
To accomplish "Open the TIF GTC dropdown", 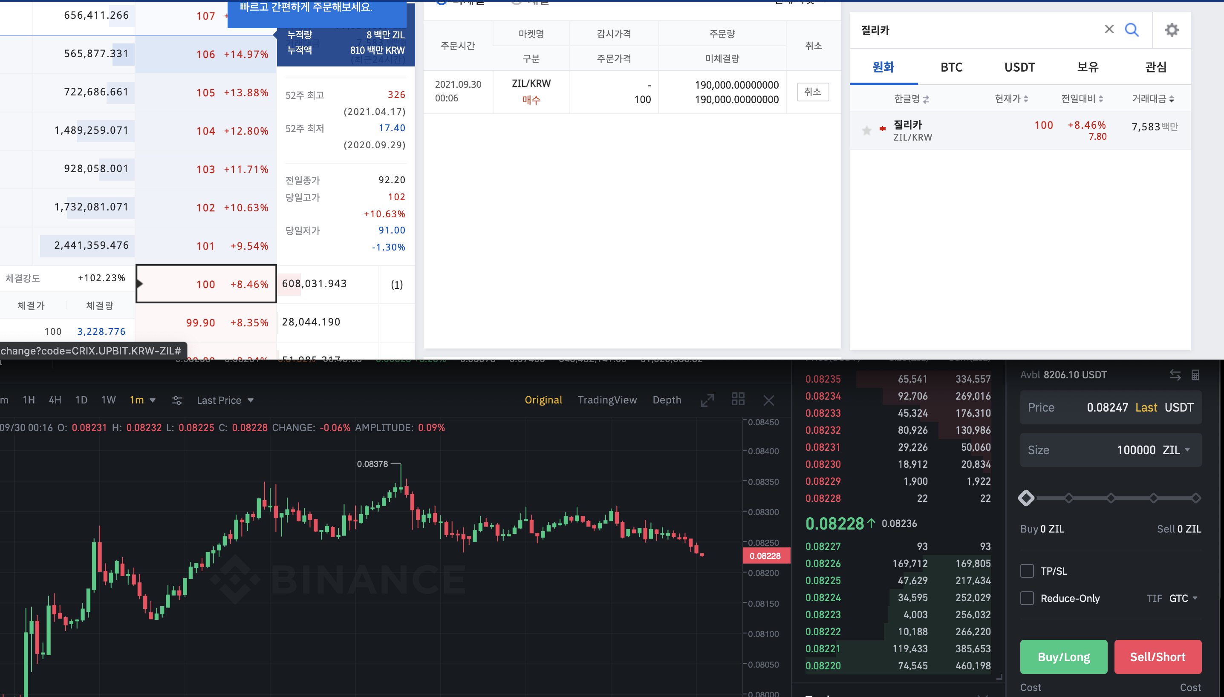I will pos(1183,598).
